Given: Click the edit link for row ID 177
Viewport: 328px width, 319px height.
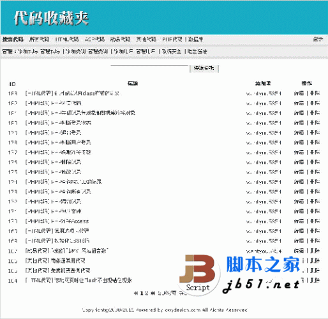Looking at the screenshot, I should [x=299, y=152].
